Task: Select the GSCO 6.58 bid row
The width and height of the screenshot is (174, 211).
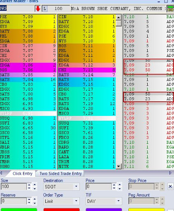Action: (28, 133)
